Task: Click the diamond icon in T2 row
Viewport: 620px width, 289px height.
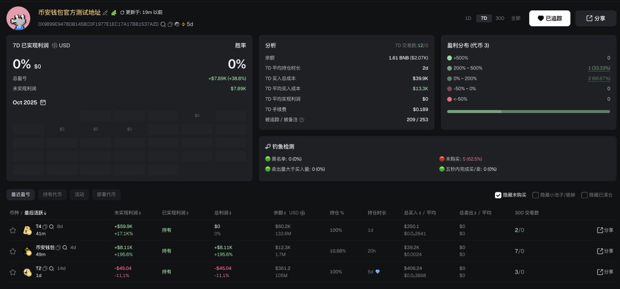Action: click(378, 271)
